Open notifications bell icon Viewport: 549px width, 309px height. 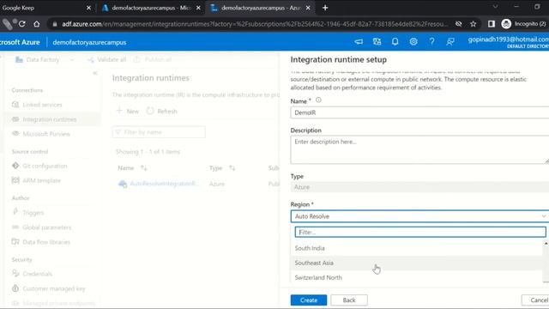pyautogui.click(x=395, y=42)
